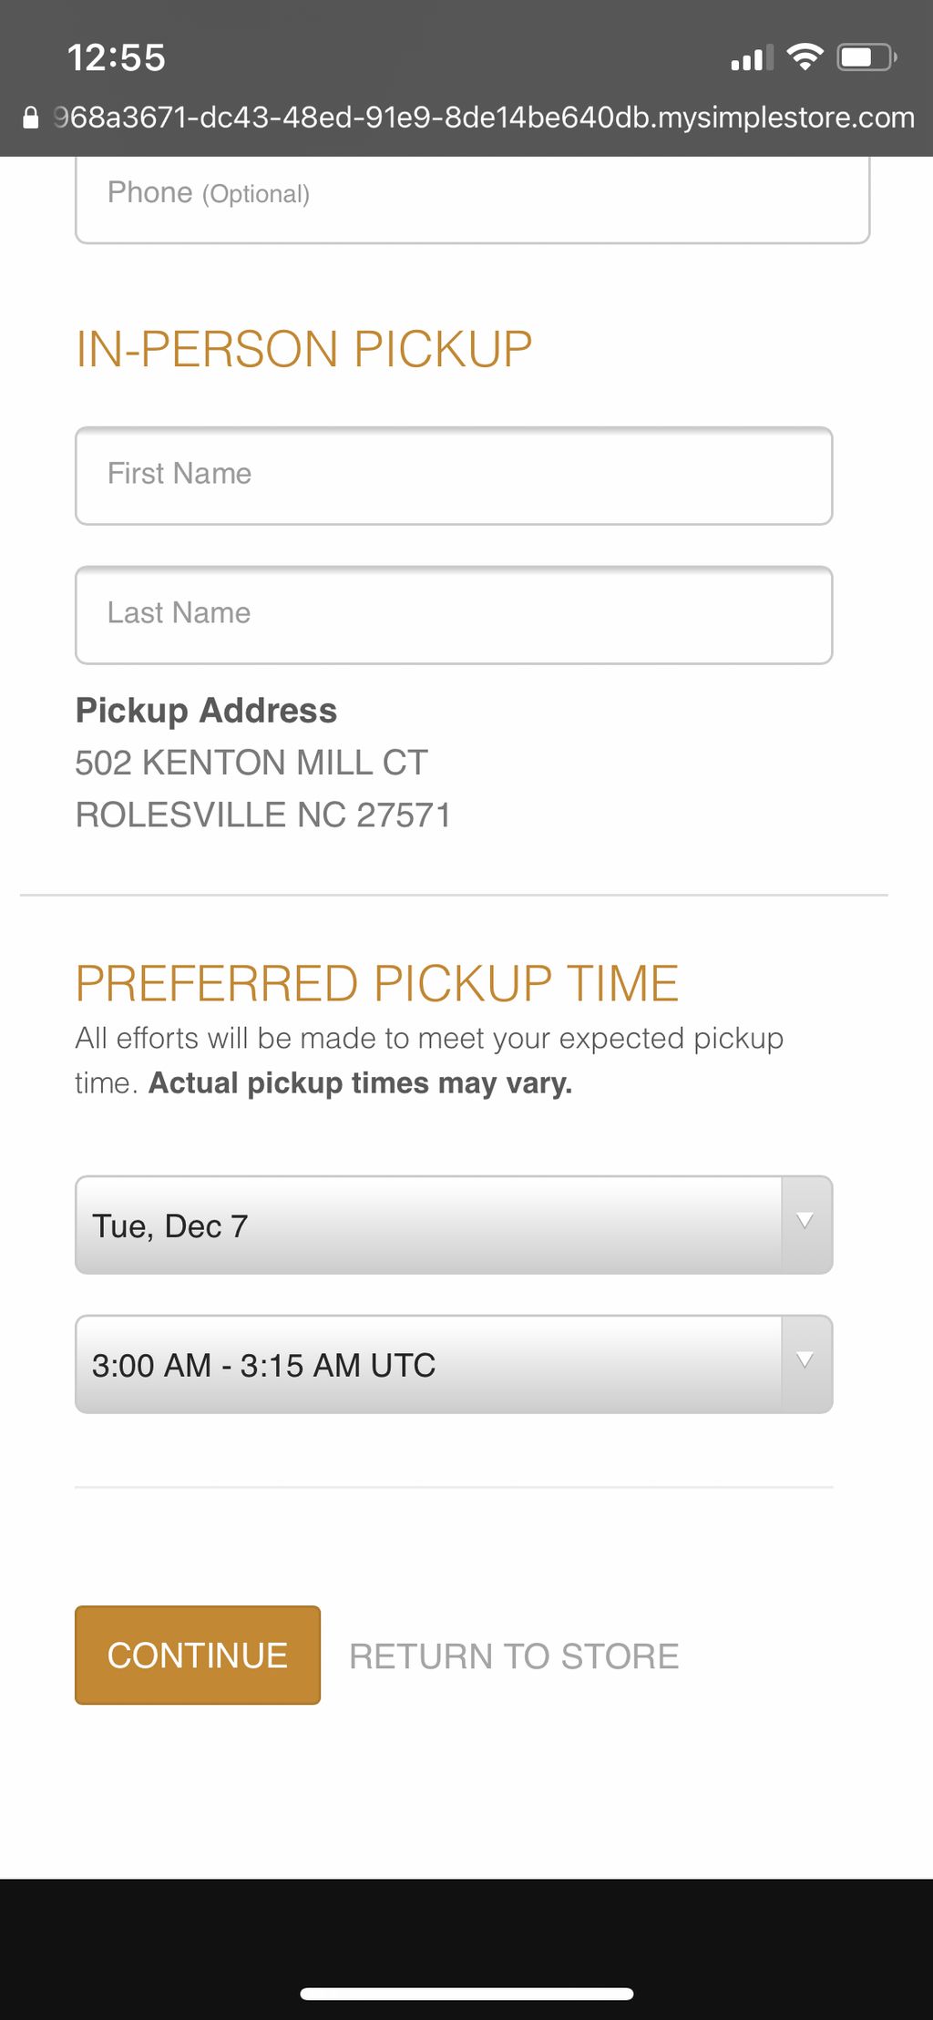The height and width of the screenshot is (2020, 933).
Task: Select the PREFERRED PICKUP TIME heading
Action: 377,983
